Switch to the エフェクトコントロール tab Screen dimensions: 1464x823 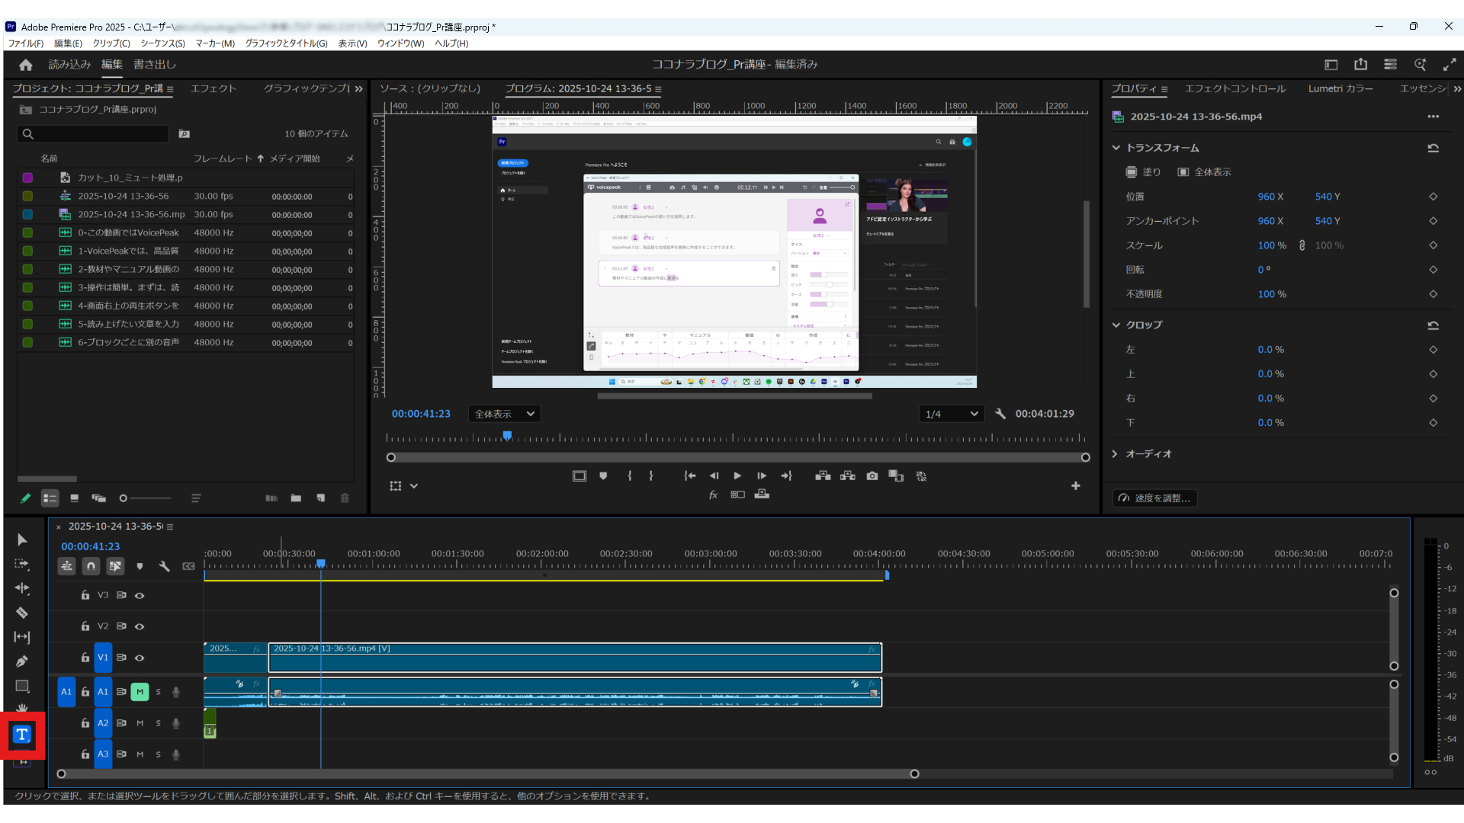point(1234,88)
